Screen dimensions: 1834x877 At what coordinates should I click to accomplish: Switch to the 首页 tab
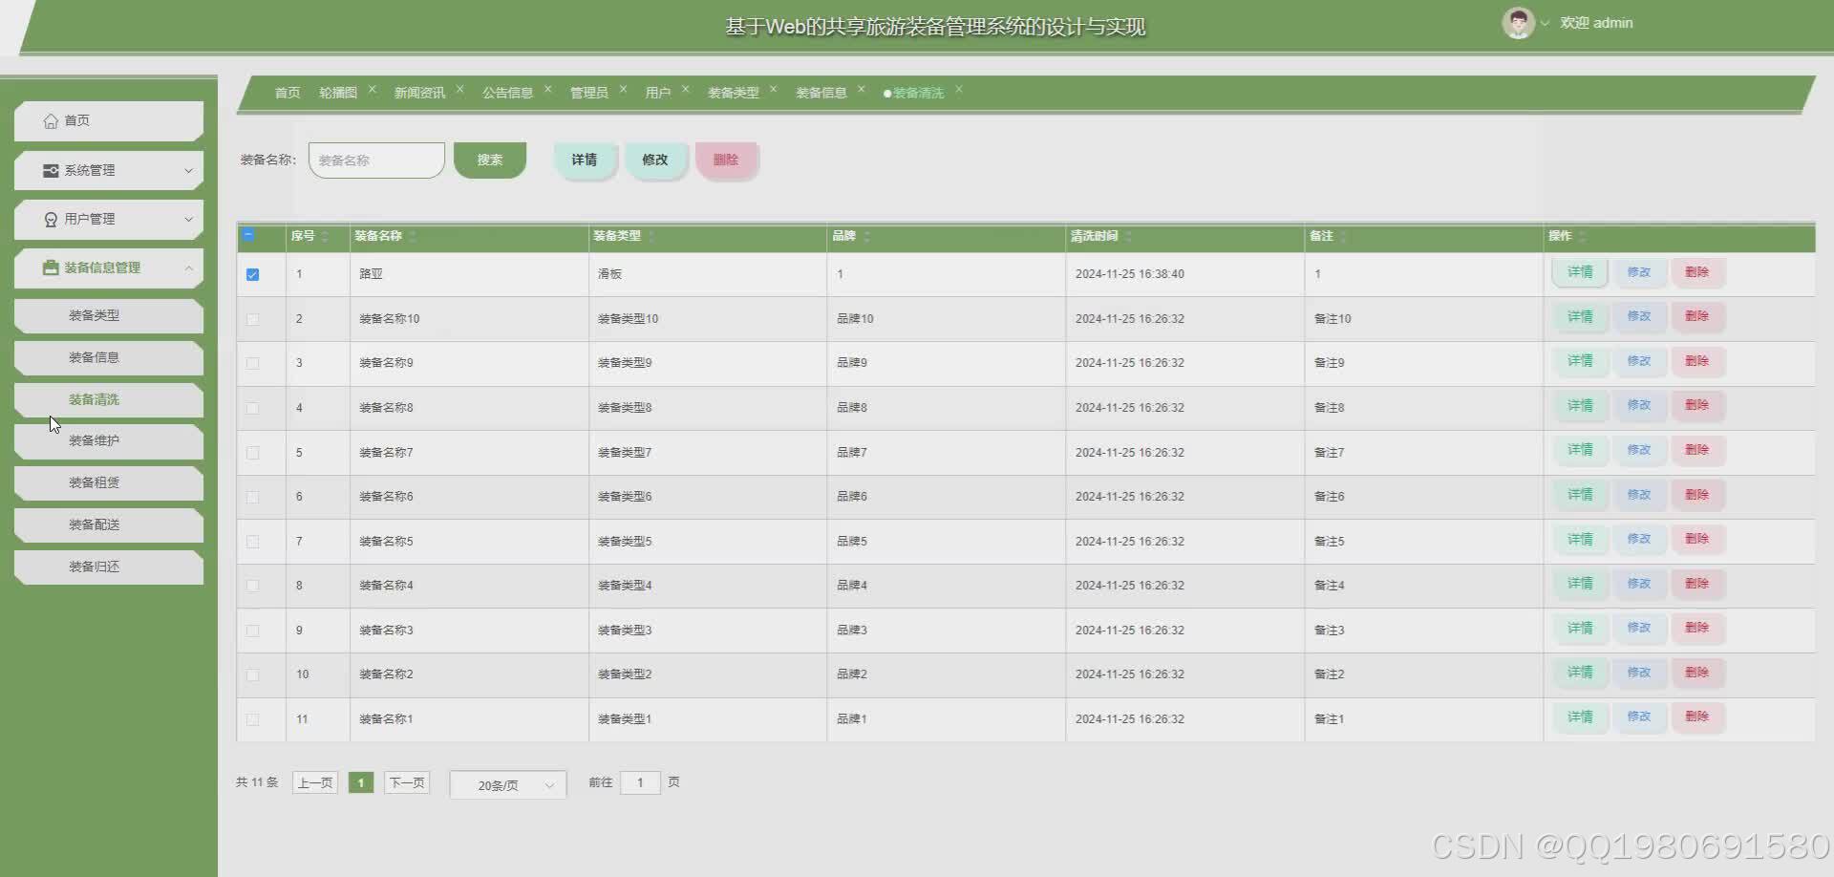point(288,93)
